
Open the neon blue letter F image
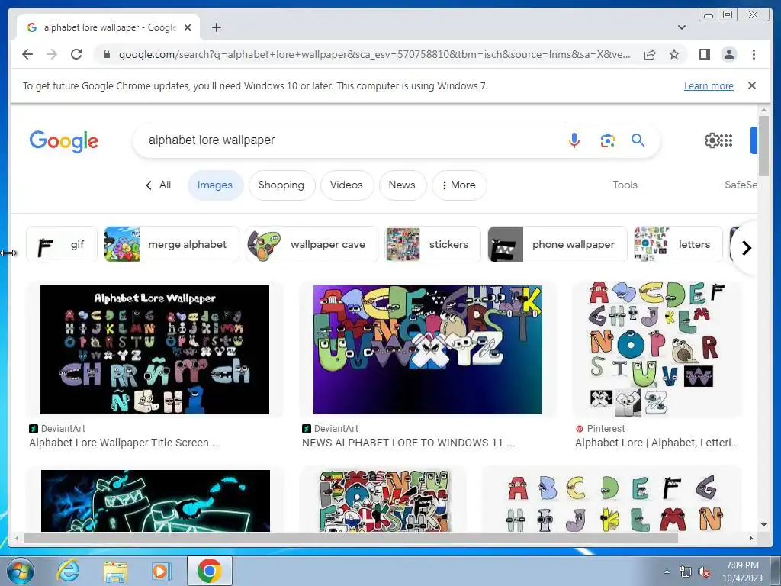156,501
